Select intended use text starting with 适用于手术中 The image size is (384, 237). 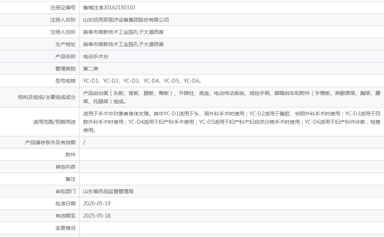coord(232,122)
